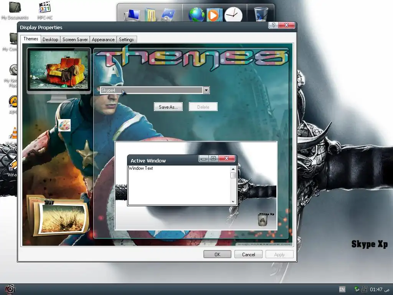Click the Window Text preview area
The height and width of the screenshot is (295, 393).
pyautogui.click(x=179, y=185)
